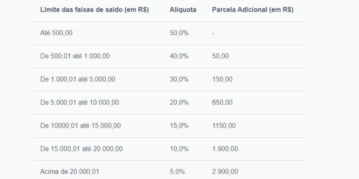Select the 'Até 500,00' cell
This screenshot has width=359, height=179.
click(x=56, y=33)
